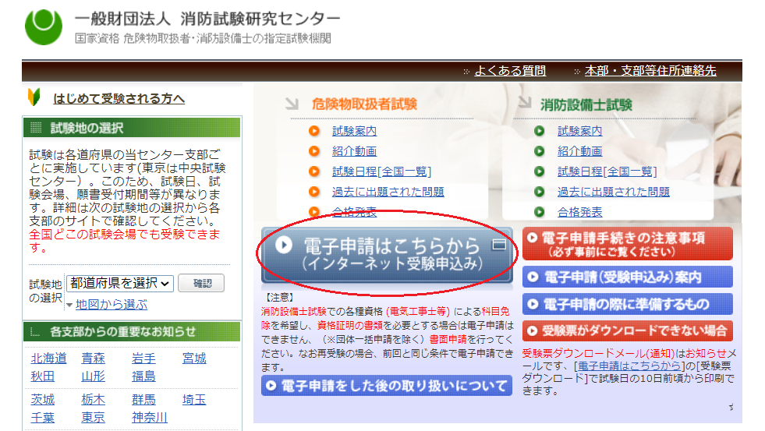Select 埼玉 branch link

(x=194, y=400)
